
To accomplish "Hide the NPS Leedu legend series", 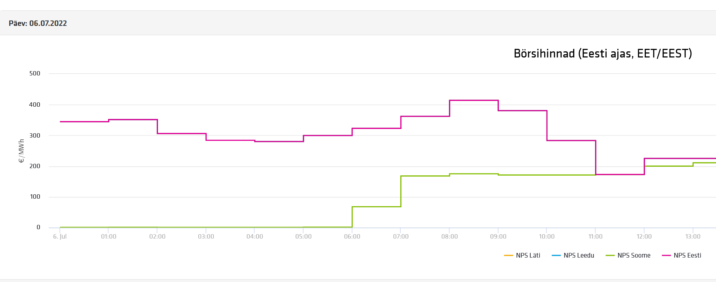I will (x=578, y=255).
